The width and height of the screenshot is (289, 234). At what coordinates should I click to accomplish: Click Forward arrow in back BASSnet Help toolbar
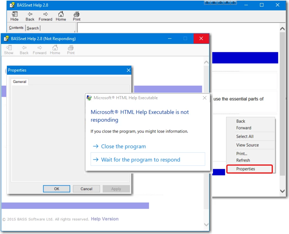point(46,14)
